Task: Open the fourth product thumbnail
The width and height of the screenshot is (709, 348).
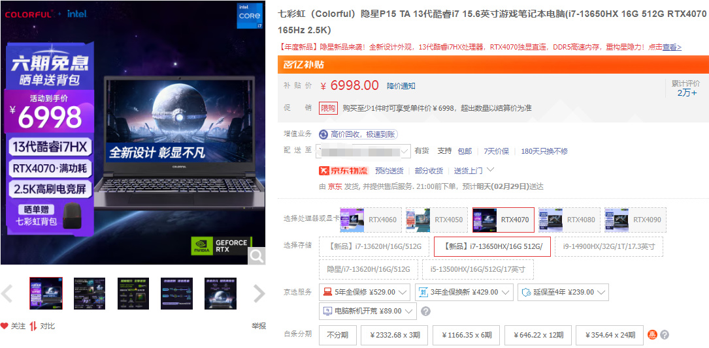Action: pos(177,293)
